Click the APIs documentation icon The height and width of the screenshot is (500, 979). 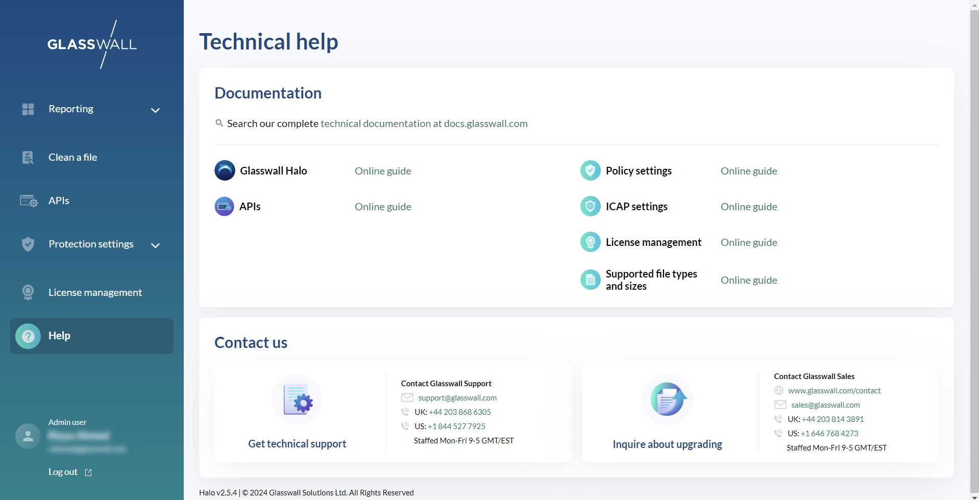pyautogui.click(x=225, y=207)
